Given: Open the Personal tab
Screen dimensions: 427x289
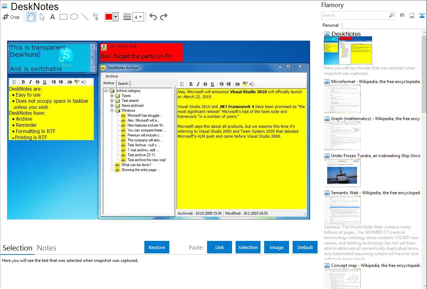Looking at the screenshot, I should coord(331,25).
